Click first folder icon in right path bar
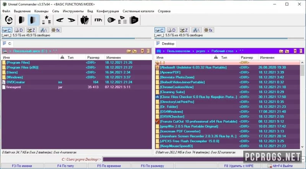Image resolution: width=306 pixels, height=169 pixels. [x=281, y=51]
